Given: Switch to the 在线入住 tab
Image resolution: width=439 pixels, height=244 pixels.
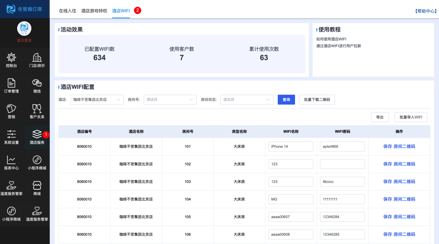Looking at the screenshot, I should [68, 11].
